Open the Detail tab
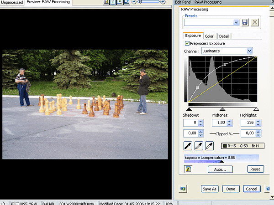274x205 pixels. pyautogui.click(x=224, y=36)
